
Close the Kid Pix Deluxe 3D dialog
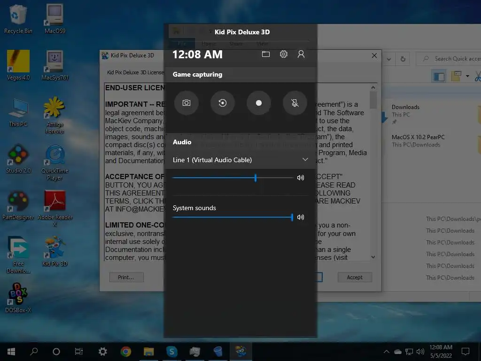click(374, 55)
